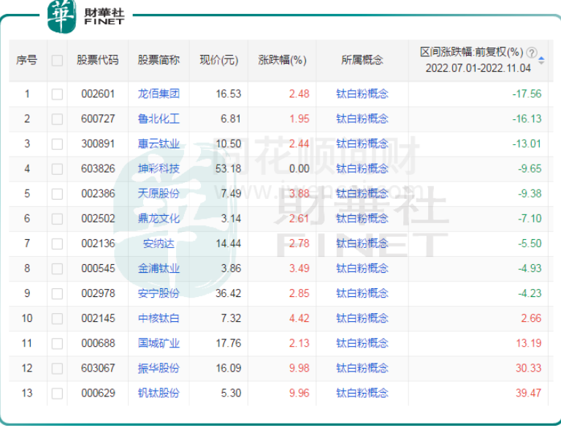Open 钛白粉概念 link in 坤彩科技 row
The width and height of the screenshot is (561, 436).
(362, 168)
